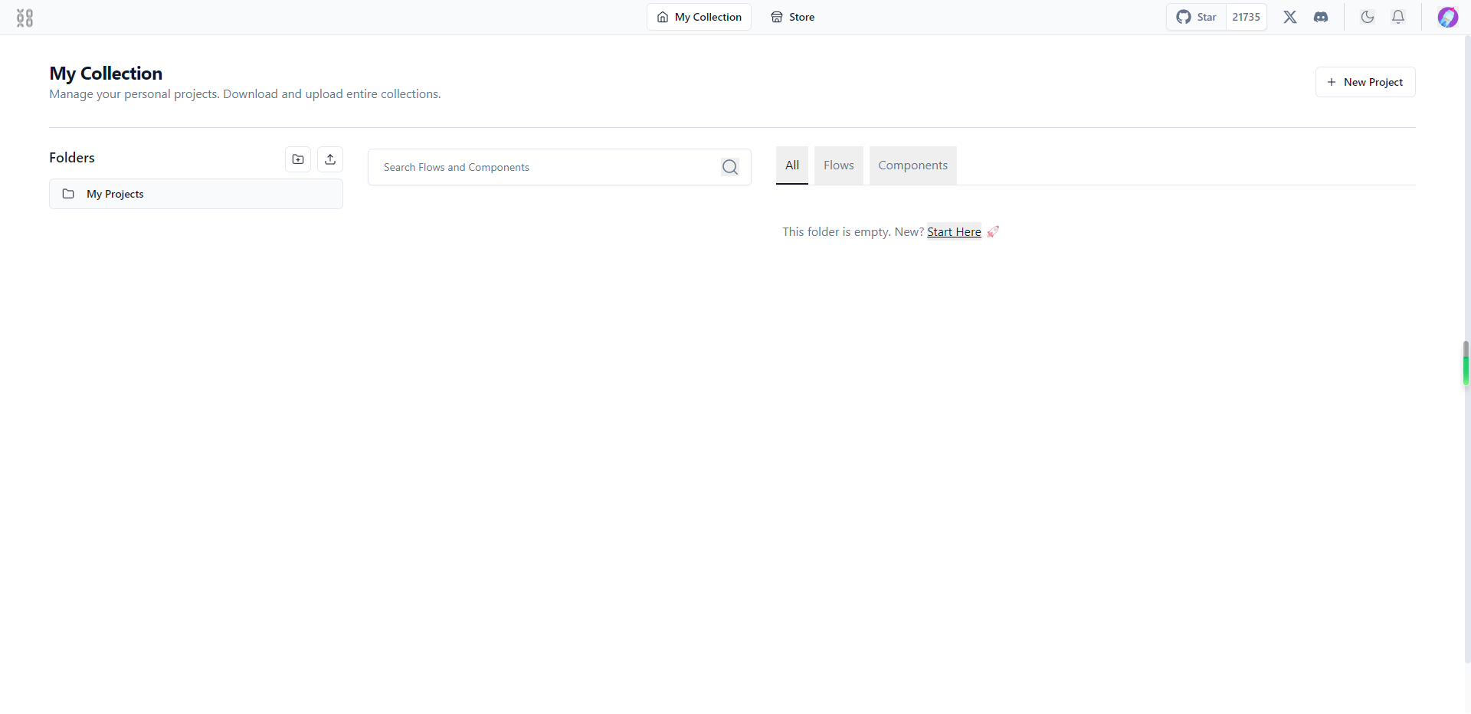Switch to the Flows tab
1471x714 pixels.
pyautogui.click(x=839, y=165)
